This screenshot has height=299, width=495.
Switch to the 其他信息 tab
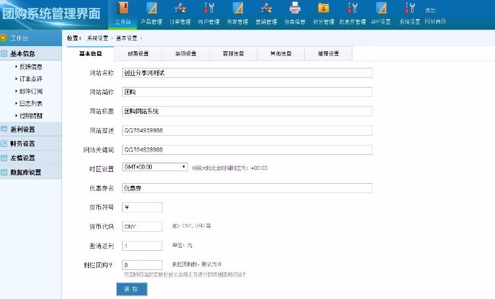(x=281, y=53)
